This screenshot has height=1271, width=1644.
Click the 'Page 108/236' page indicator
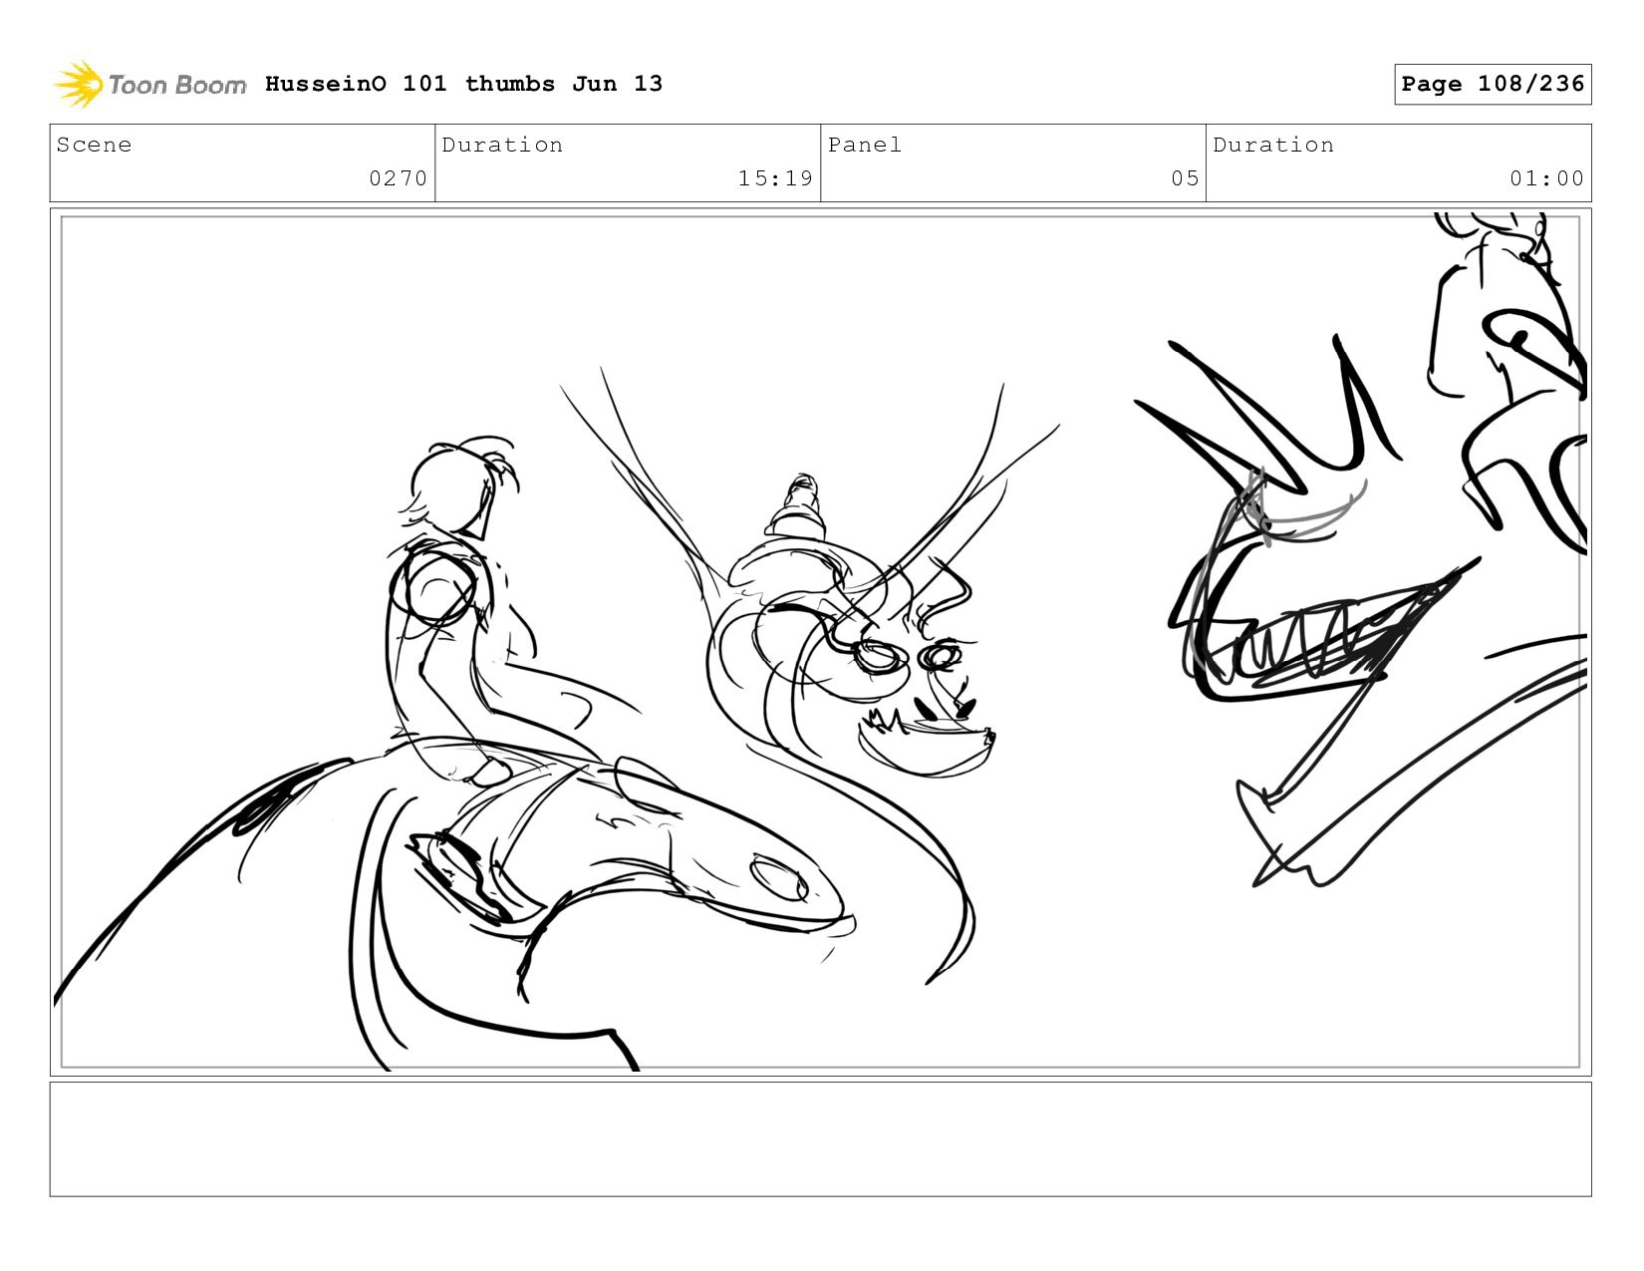pyautogui.click(x=1493, y=84)
